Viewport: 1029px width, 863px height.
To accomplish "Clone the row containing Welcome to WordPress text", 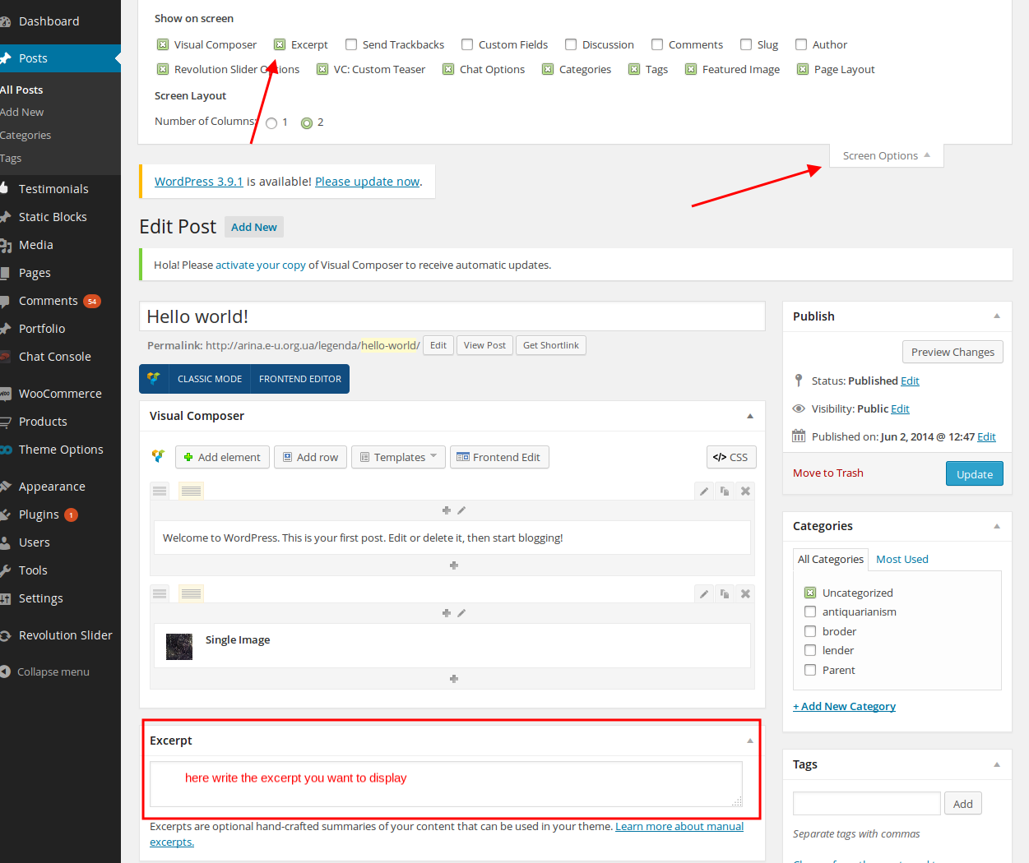I will tap(725, 491).
